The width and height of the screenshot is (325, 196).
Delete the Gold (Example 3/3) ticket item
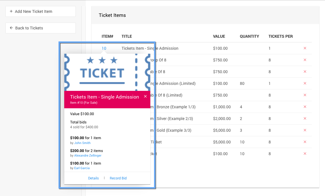(x=305, y=130)
